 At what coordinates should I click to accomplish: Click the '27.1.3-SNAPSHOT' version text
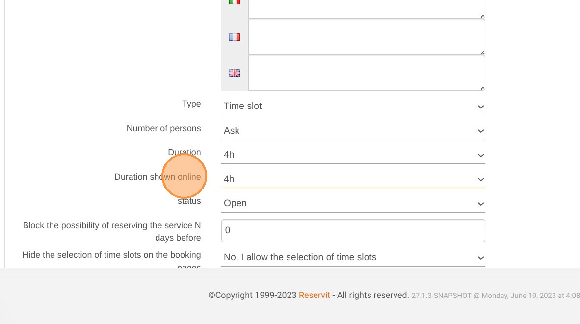tap(441, 296)
